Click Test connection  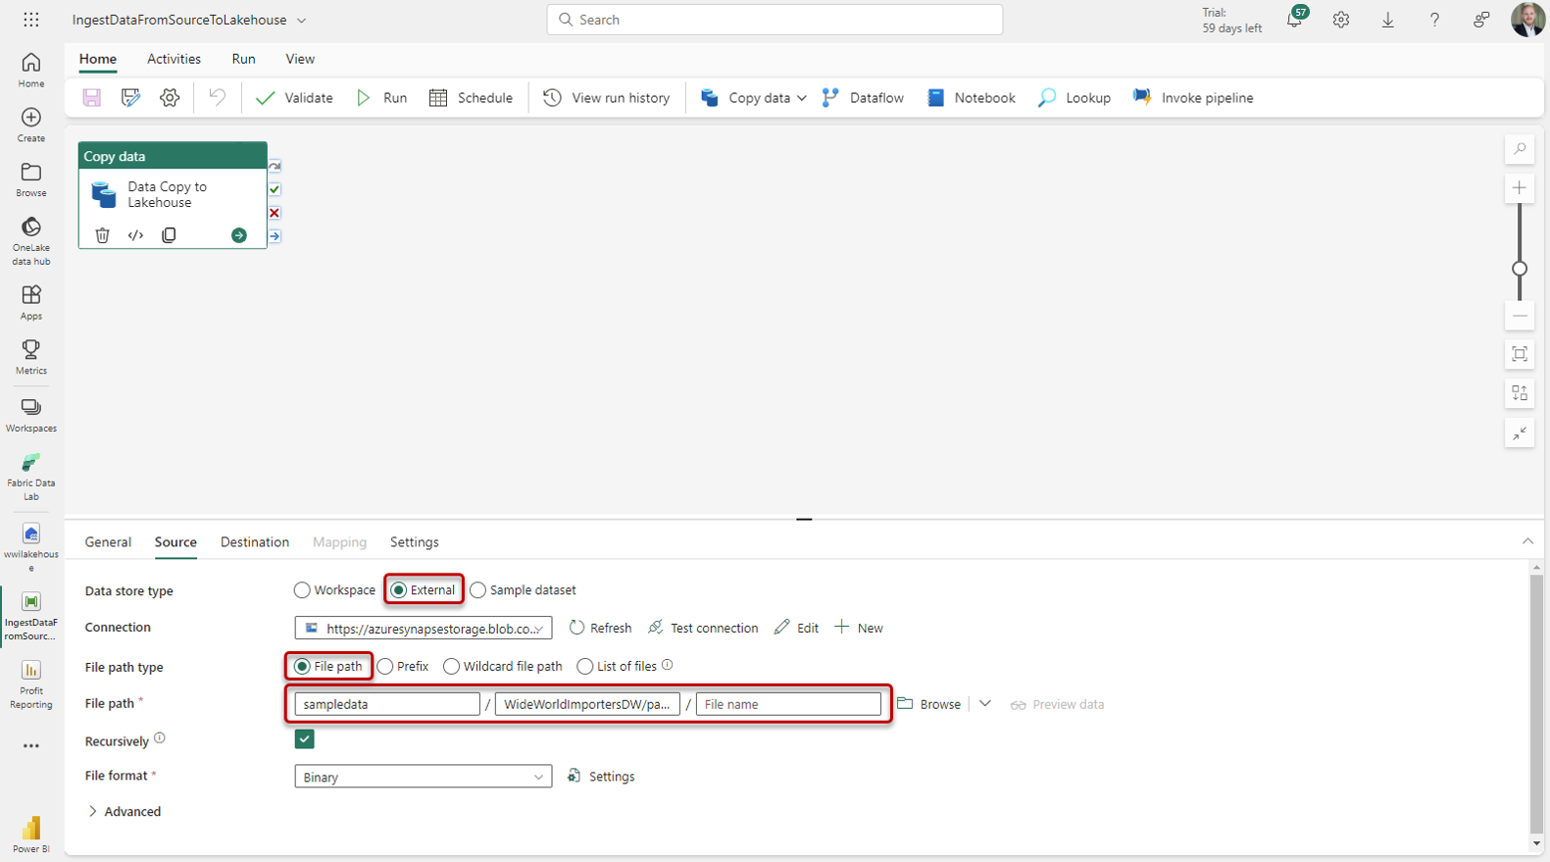[x=703, y=628]
